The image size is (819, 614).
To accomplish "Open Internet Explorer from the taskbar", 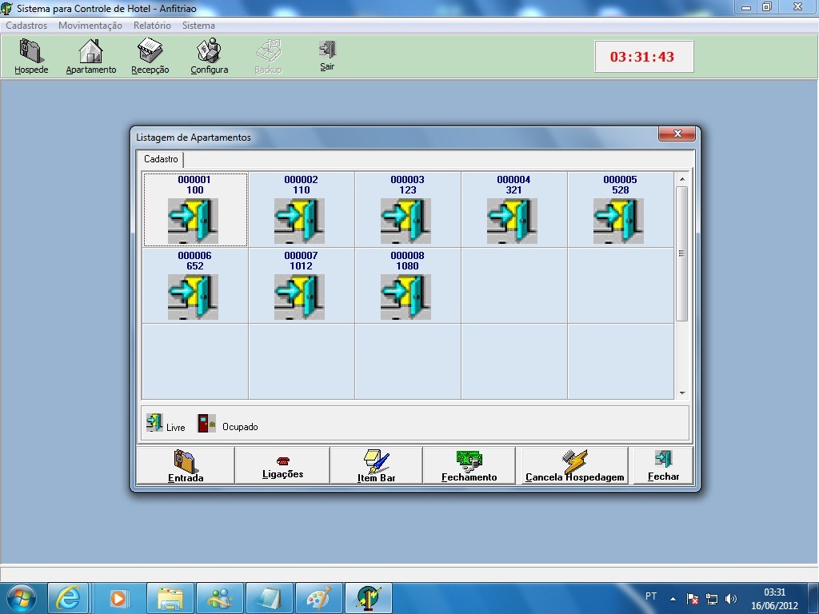I will (68, 597).
